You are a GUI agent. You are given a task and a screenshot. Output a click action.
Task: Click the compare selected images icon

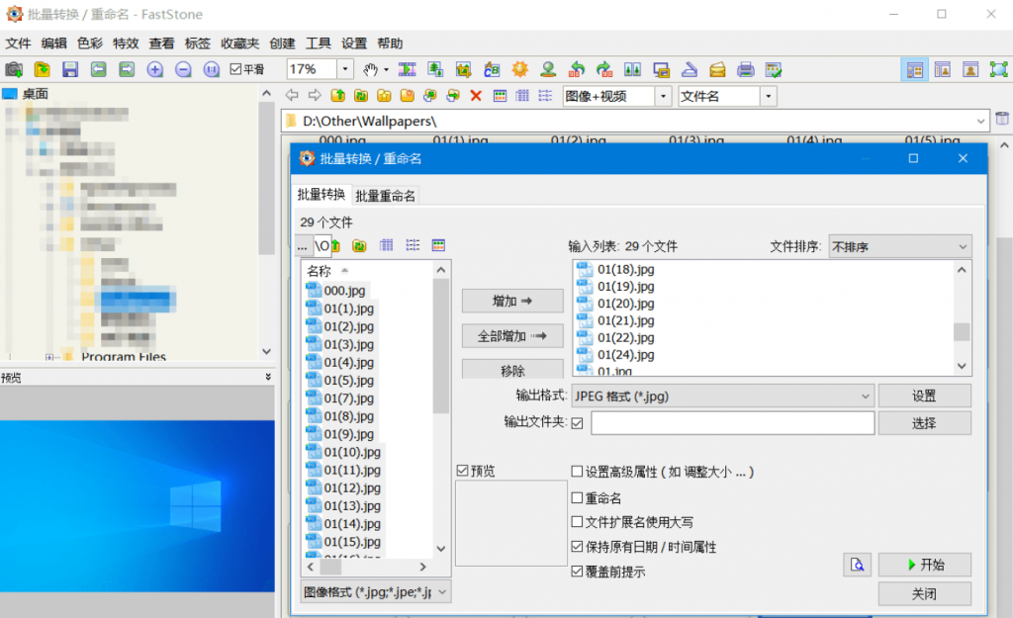(632, 69)
